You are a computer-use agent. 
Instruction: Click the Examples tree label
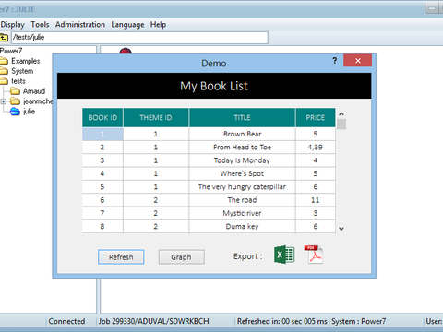26,61
